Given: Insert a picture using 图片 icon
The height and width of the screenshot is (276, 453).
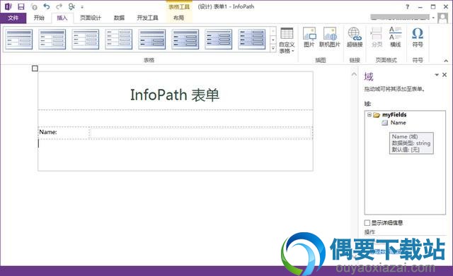Looking at the screenshot, I should coord(309,37).
